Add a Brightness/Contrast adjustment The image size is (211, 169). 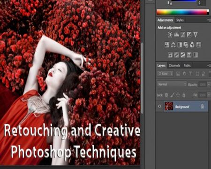tap(170, 35)
